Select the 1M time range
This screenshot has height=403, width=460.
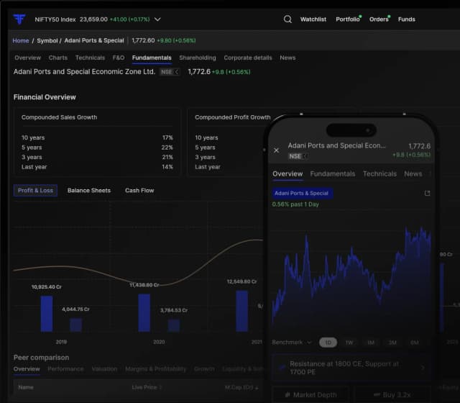point(371,343)
